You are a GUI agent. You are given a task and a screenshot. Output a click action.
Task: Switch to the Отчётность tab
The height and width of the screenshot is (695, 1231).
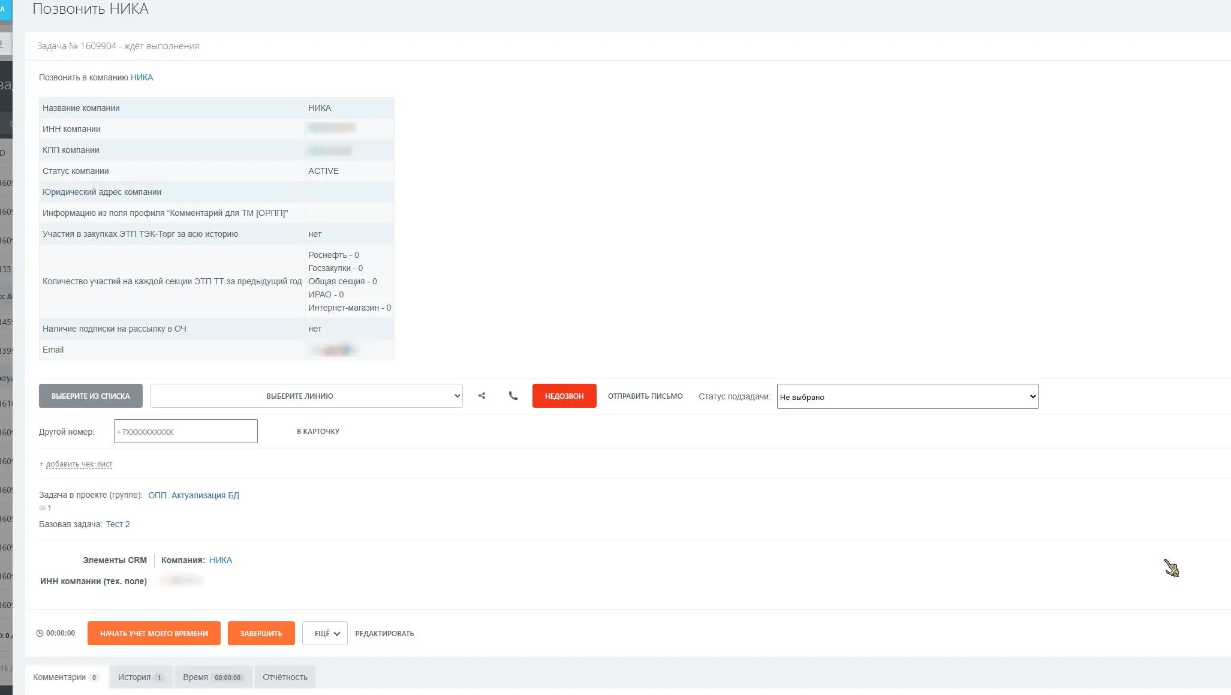point(285,677)
